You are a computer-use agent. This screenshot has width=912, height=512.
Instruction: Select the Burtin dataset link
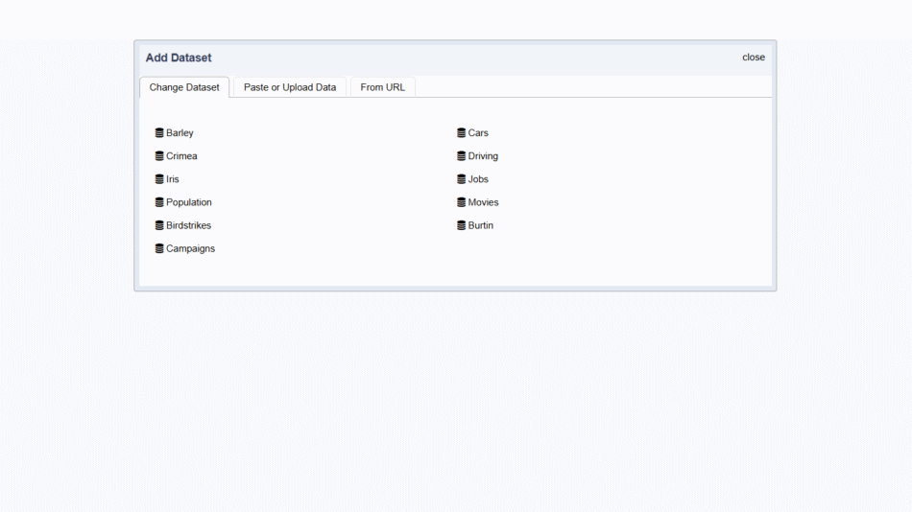click(480, 225)
